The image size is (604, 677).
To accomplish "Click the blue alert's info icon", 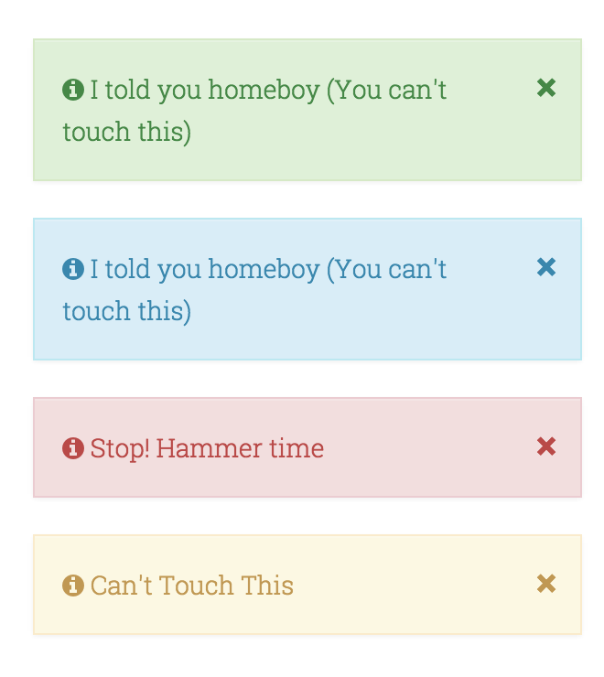I will [73, 269].
